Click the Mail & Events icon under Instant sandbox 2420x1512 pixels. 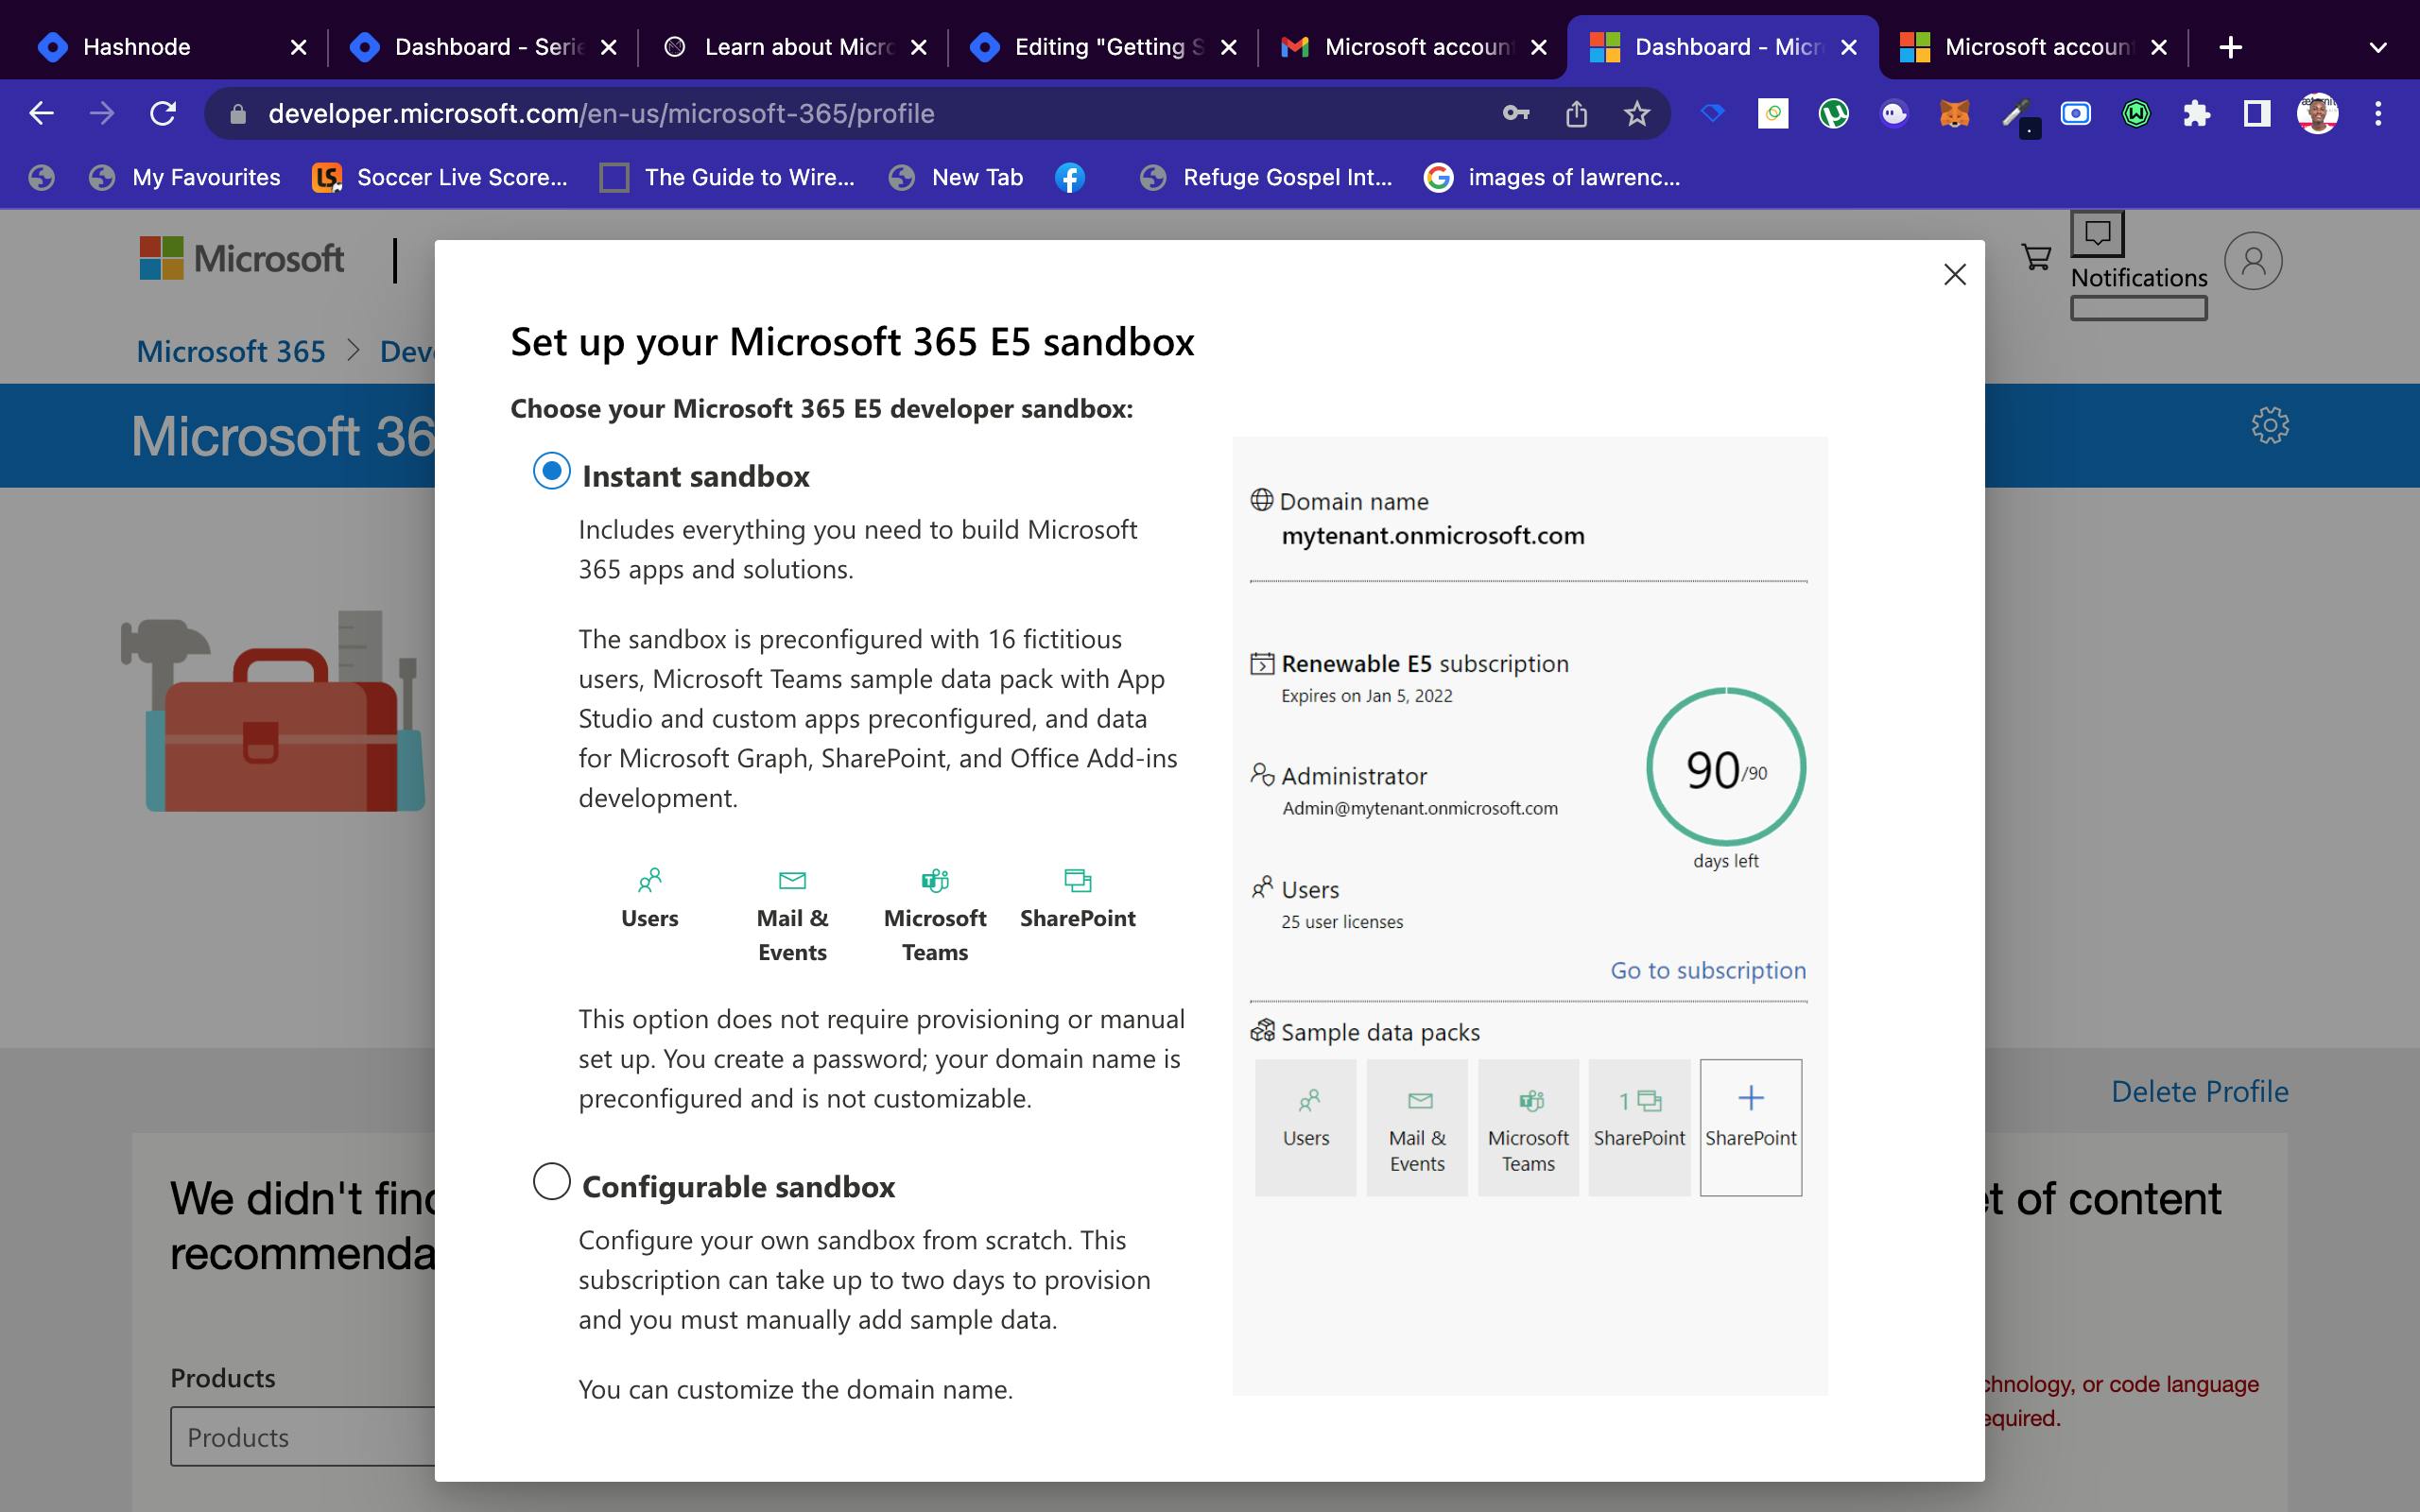(792, 880)
